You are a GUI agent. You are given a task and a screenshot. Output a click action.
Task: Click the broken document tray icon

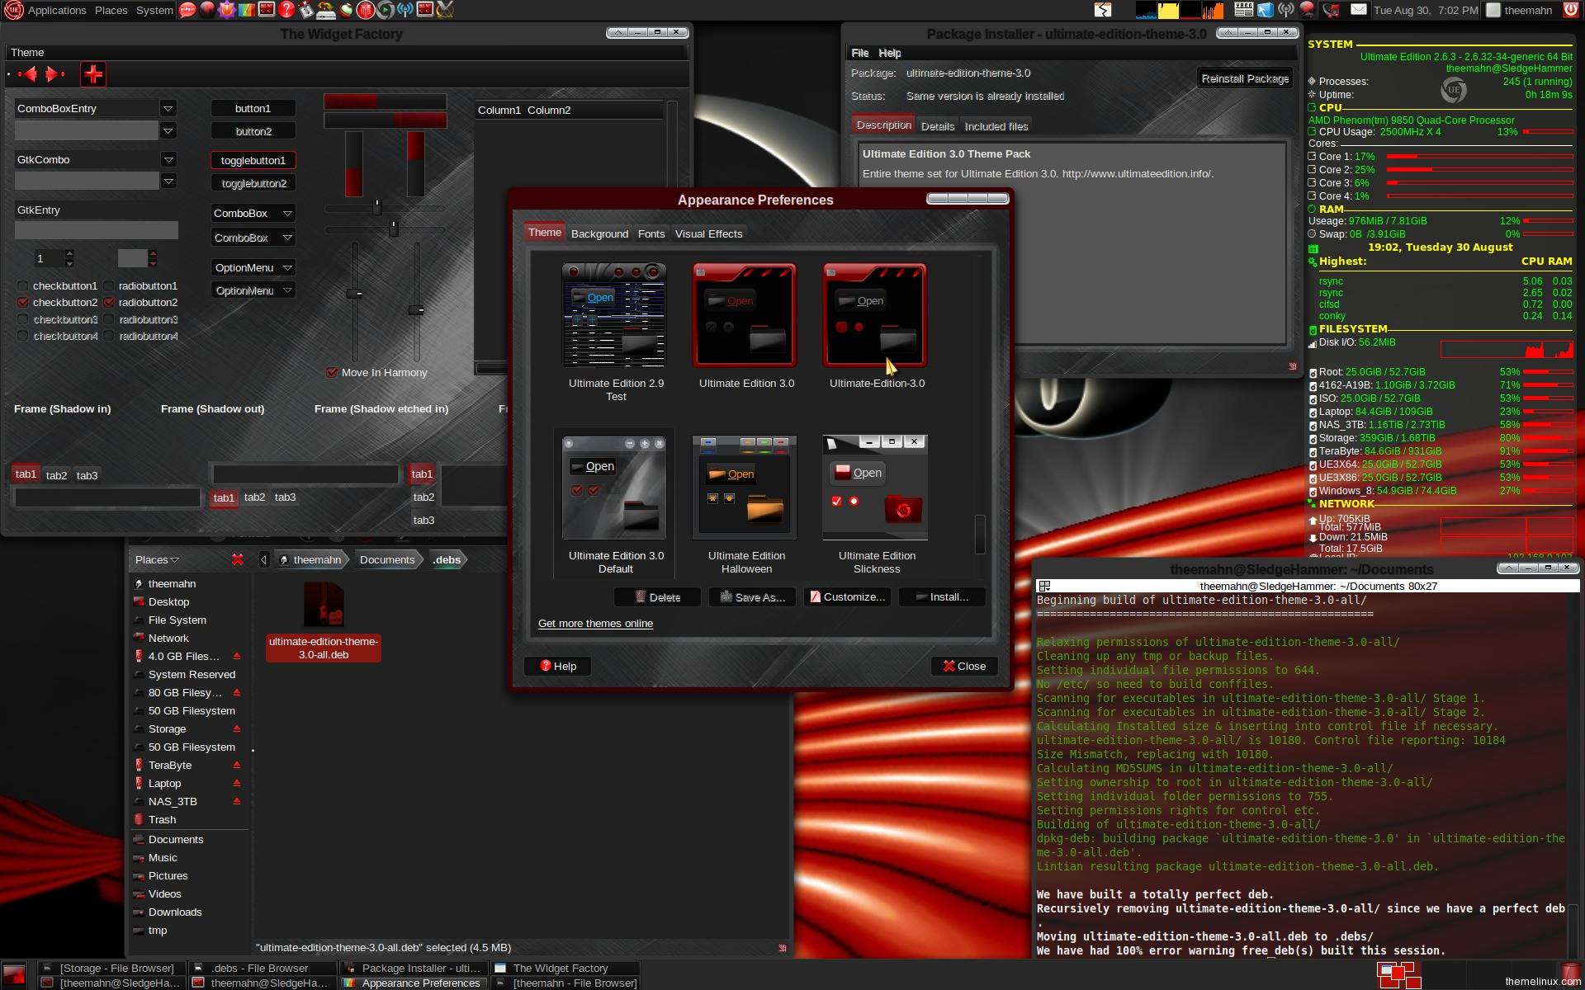pos(1103,10)
